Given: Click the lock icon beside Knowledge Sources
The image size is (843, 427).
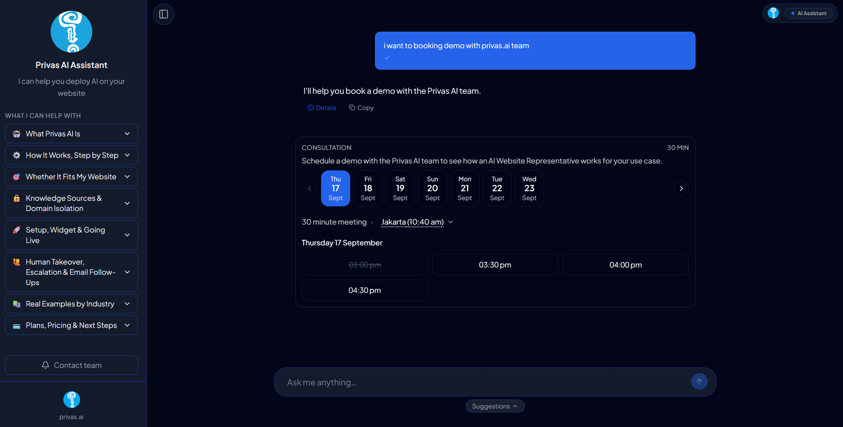Looking at the screenshot, I should pos(17,198).
